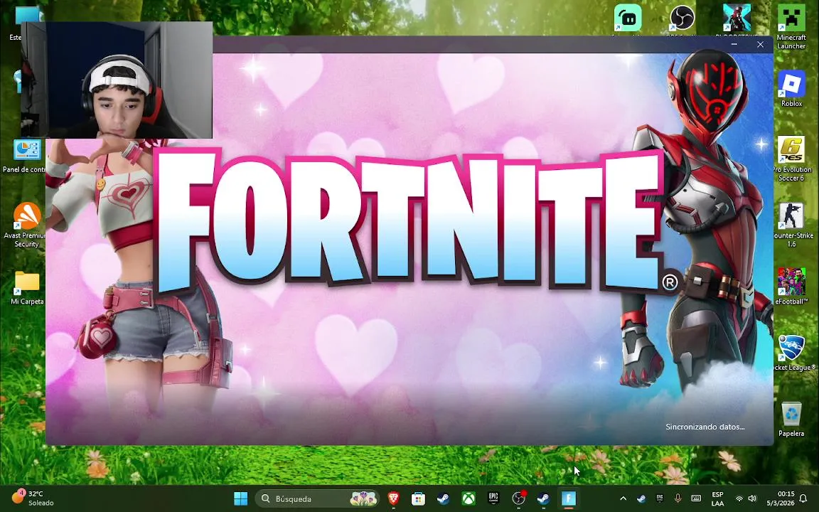Minimize the Fortnite loading window
The height and width of the screenshot is (512, 819).
[734, 44]
